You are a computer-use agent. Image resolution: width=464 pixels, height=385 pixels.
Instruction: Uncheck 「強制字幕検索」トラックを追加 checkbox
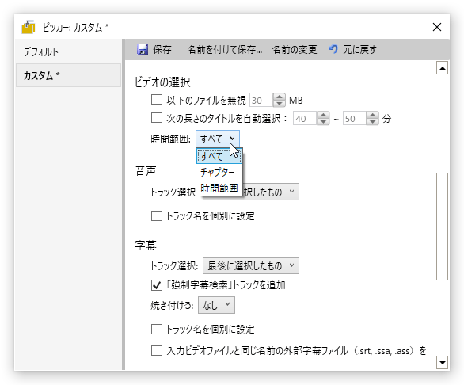pos(157,285)
